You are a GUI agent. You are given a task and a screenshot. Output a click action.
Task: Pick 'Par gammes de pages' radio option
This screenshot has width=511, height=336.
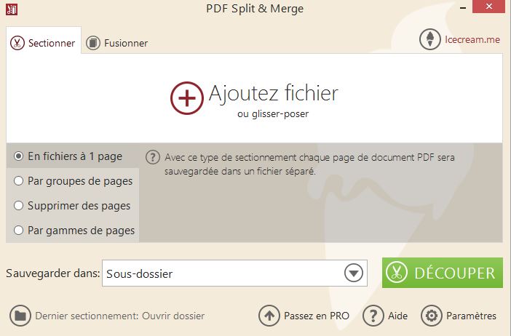coord(19,231)
